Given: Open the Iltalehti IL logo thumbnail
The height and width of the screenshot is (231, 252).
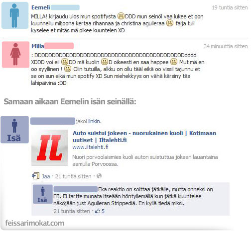Looking at the screenshot, I should (49, 148).
